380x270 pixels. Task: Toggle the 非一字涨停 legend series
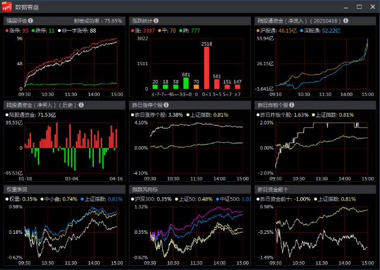(x=61, y=30)
